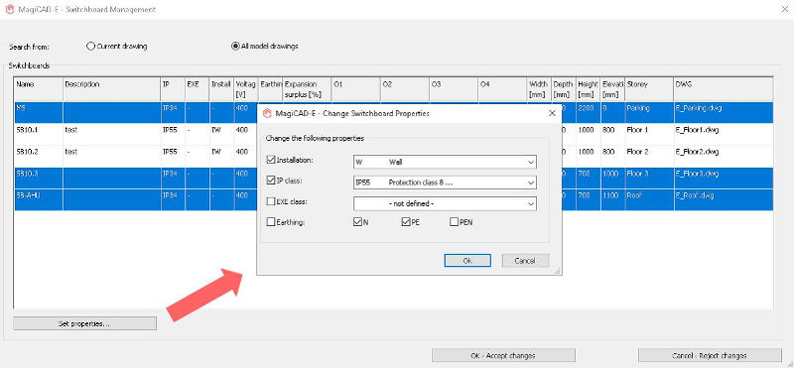Click the Width [mm] column header
This screenshot has width=794, height=368.
click(x=539, y=89)
